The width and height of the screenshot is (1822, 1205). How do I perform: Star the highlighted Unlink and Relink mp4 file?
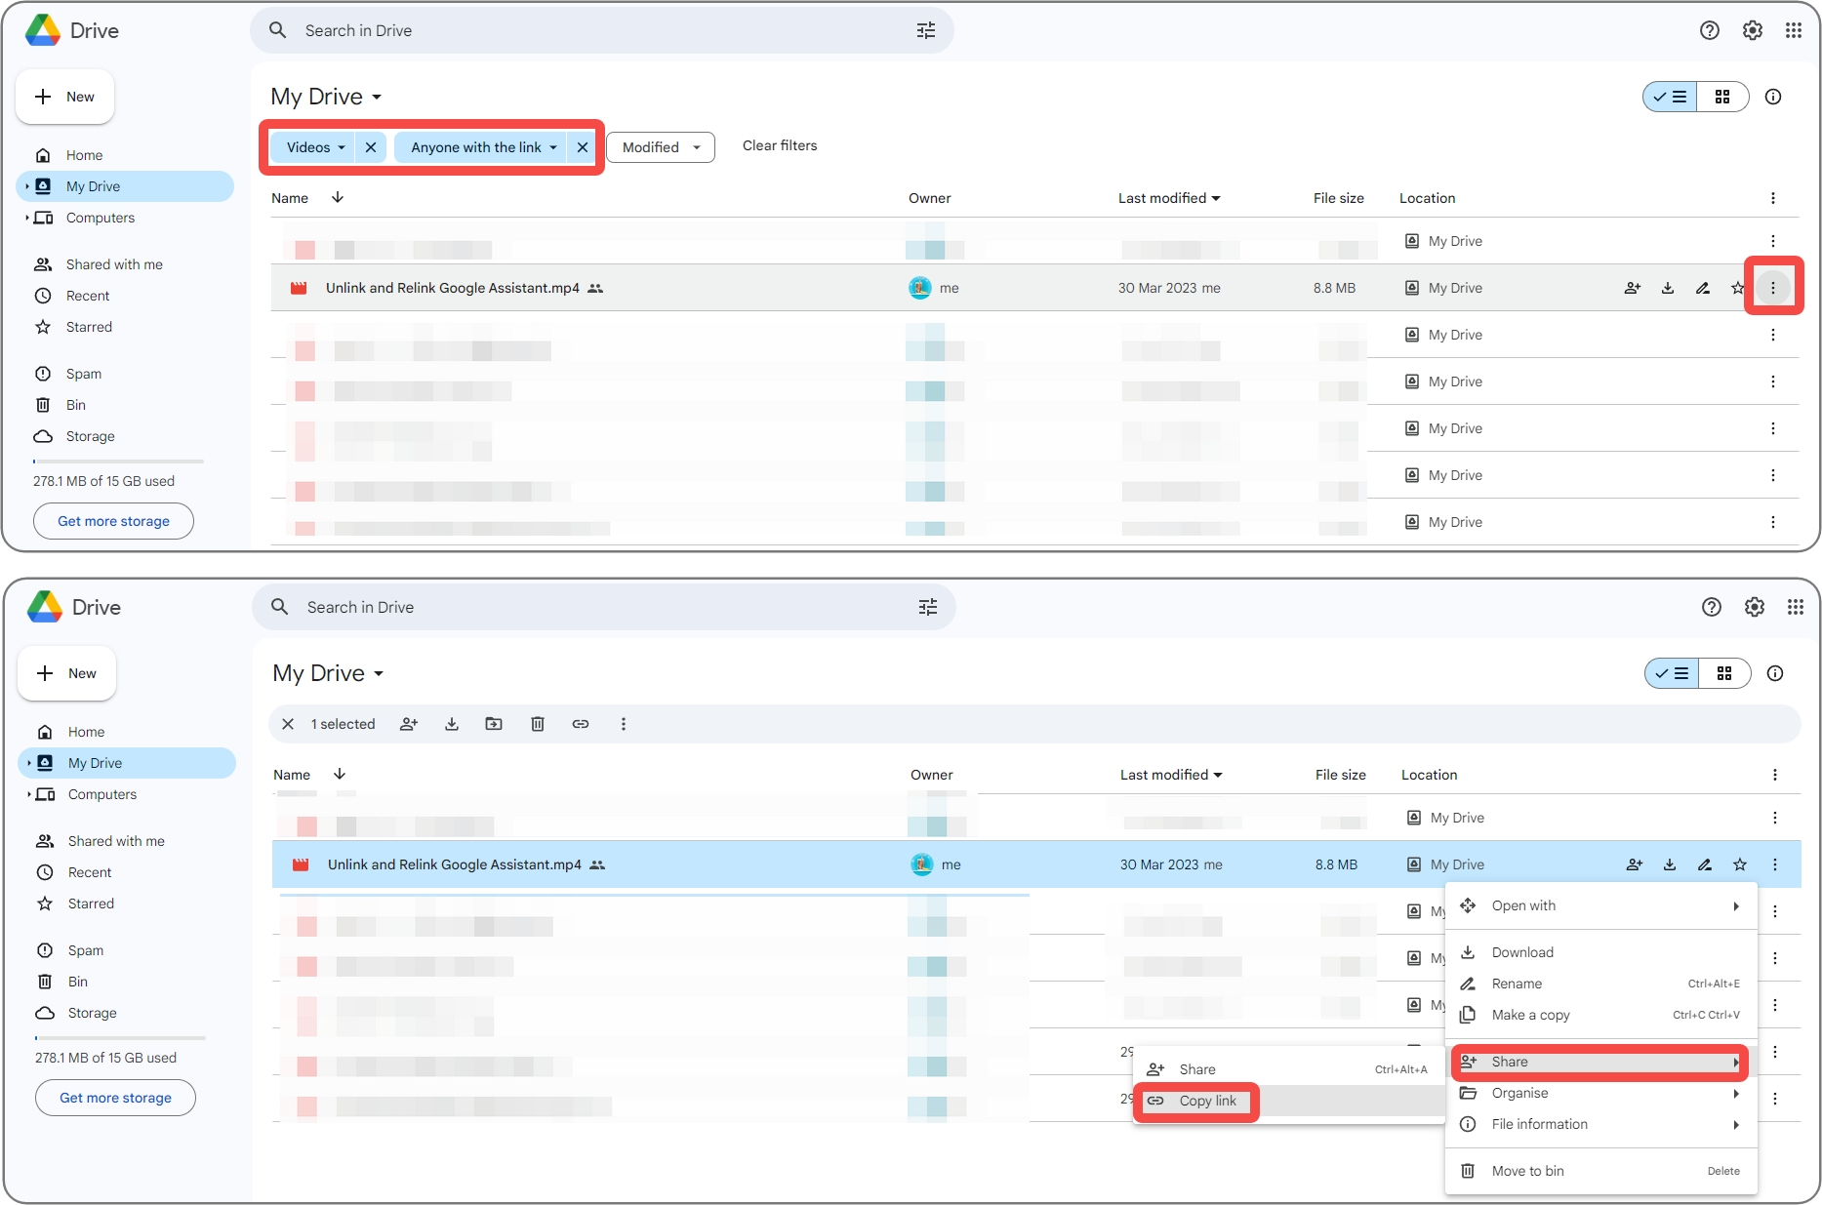click(1740, 864)
